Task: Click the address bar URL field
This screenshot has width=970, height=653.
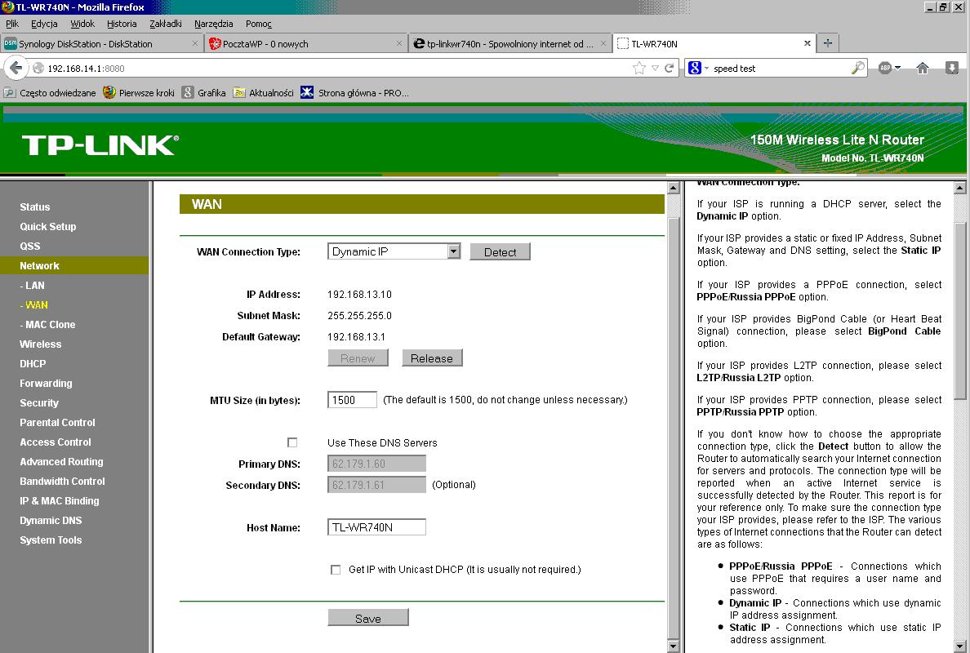Action: [x=334, y=68]
